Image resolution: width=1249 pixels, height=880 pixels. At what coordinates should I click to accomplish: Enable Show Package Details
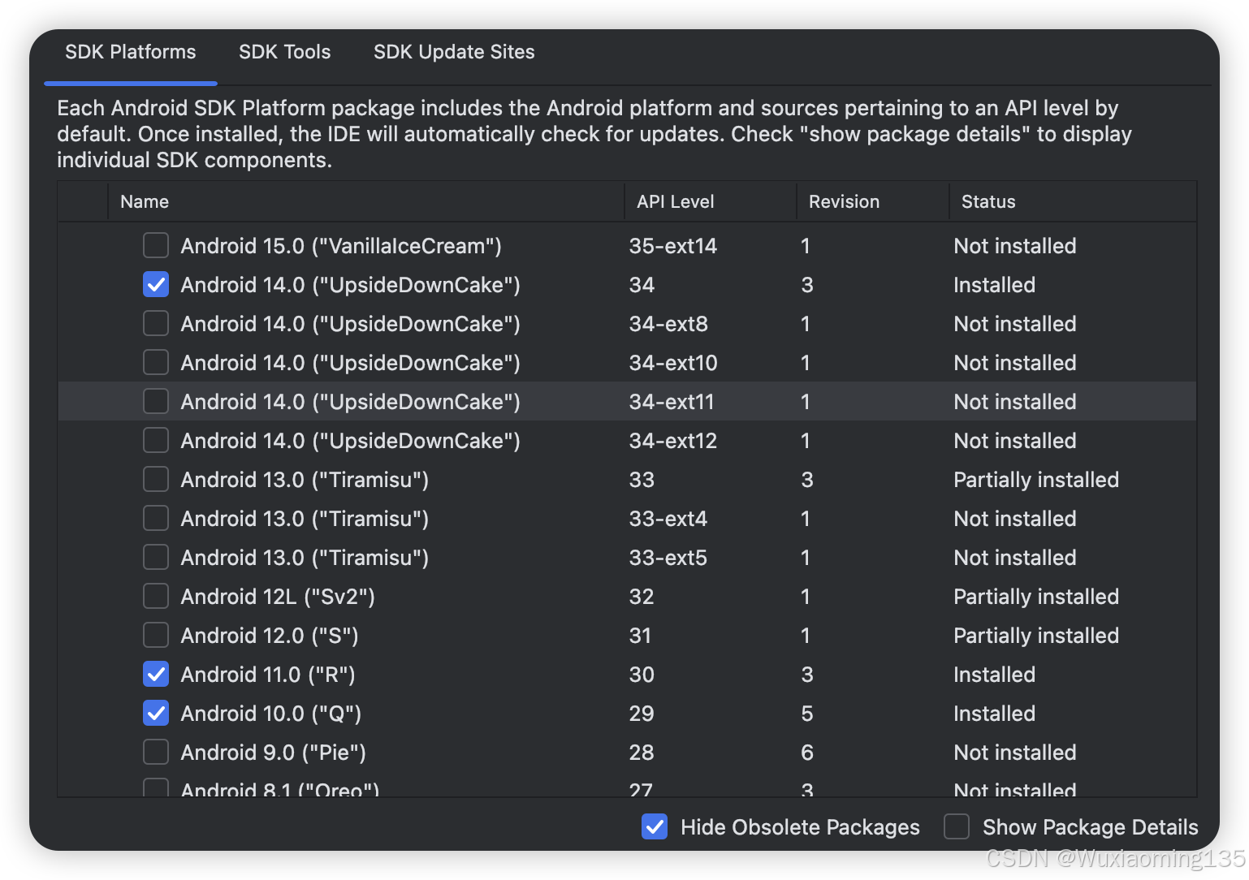[957, 826]
